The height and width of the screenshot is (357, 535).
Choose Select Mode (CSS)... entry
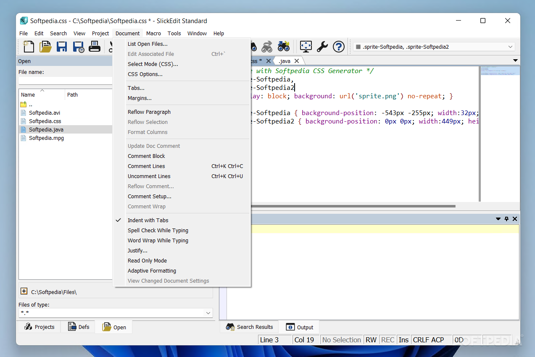click(x=153, y=64)
